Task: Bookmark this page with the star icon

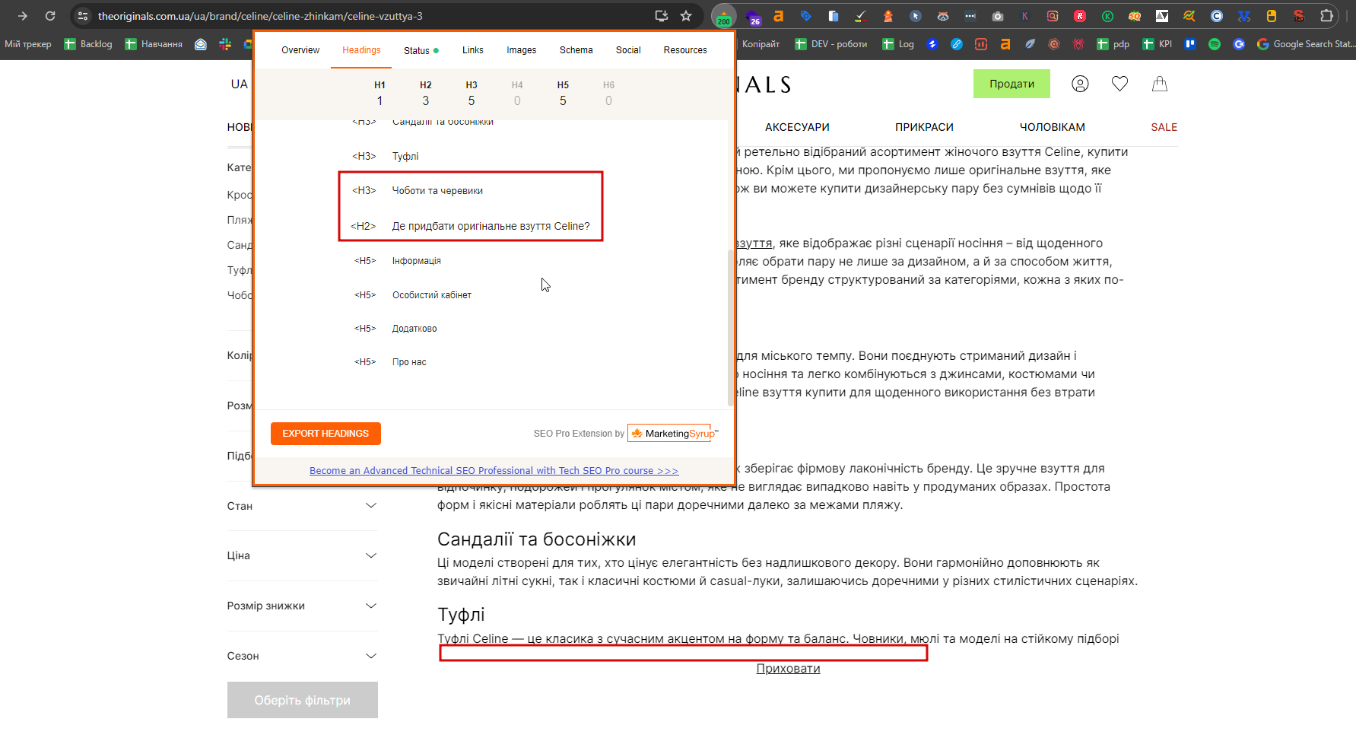Action: click(x=686, y=16)
